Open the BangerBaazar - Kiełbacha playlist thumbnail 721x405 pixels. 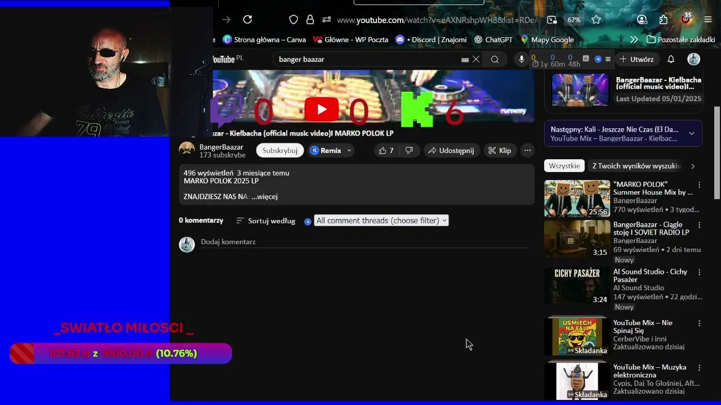click(x=580, y=90)
